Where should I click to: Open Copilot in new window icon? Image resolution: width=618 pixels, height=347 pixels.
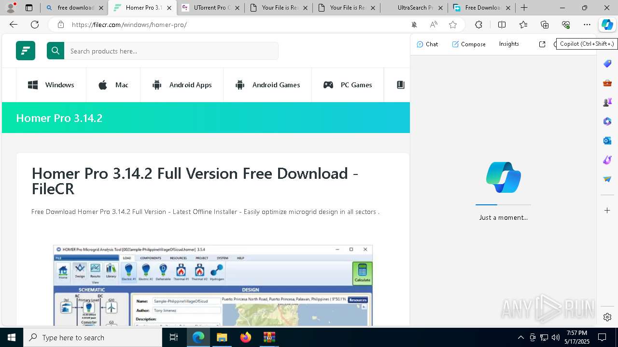542,44
